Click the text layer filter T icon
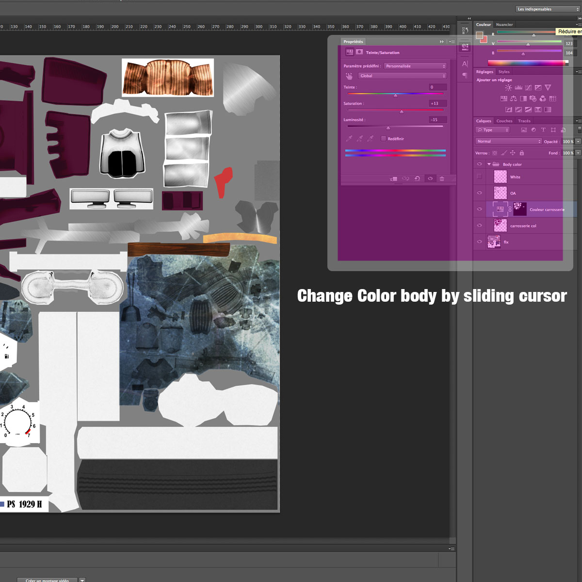This screenshot has height=582, width=582. coord(543,130)
